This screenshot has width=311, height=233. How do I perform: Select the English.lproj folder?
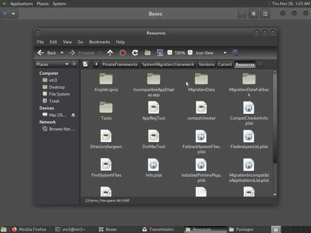point(106,83)
